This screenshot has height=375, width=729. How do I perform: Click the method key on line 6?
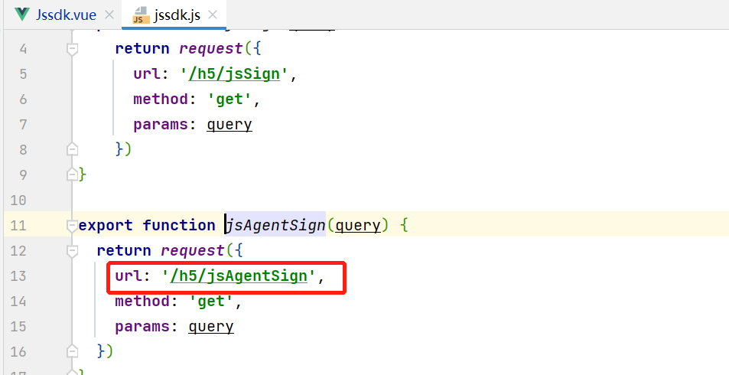[x=161, y=99]
